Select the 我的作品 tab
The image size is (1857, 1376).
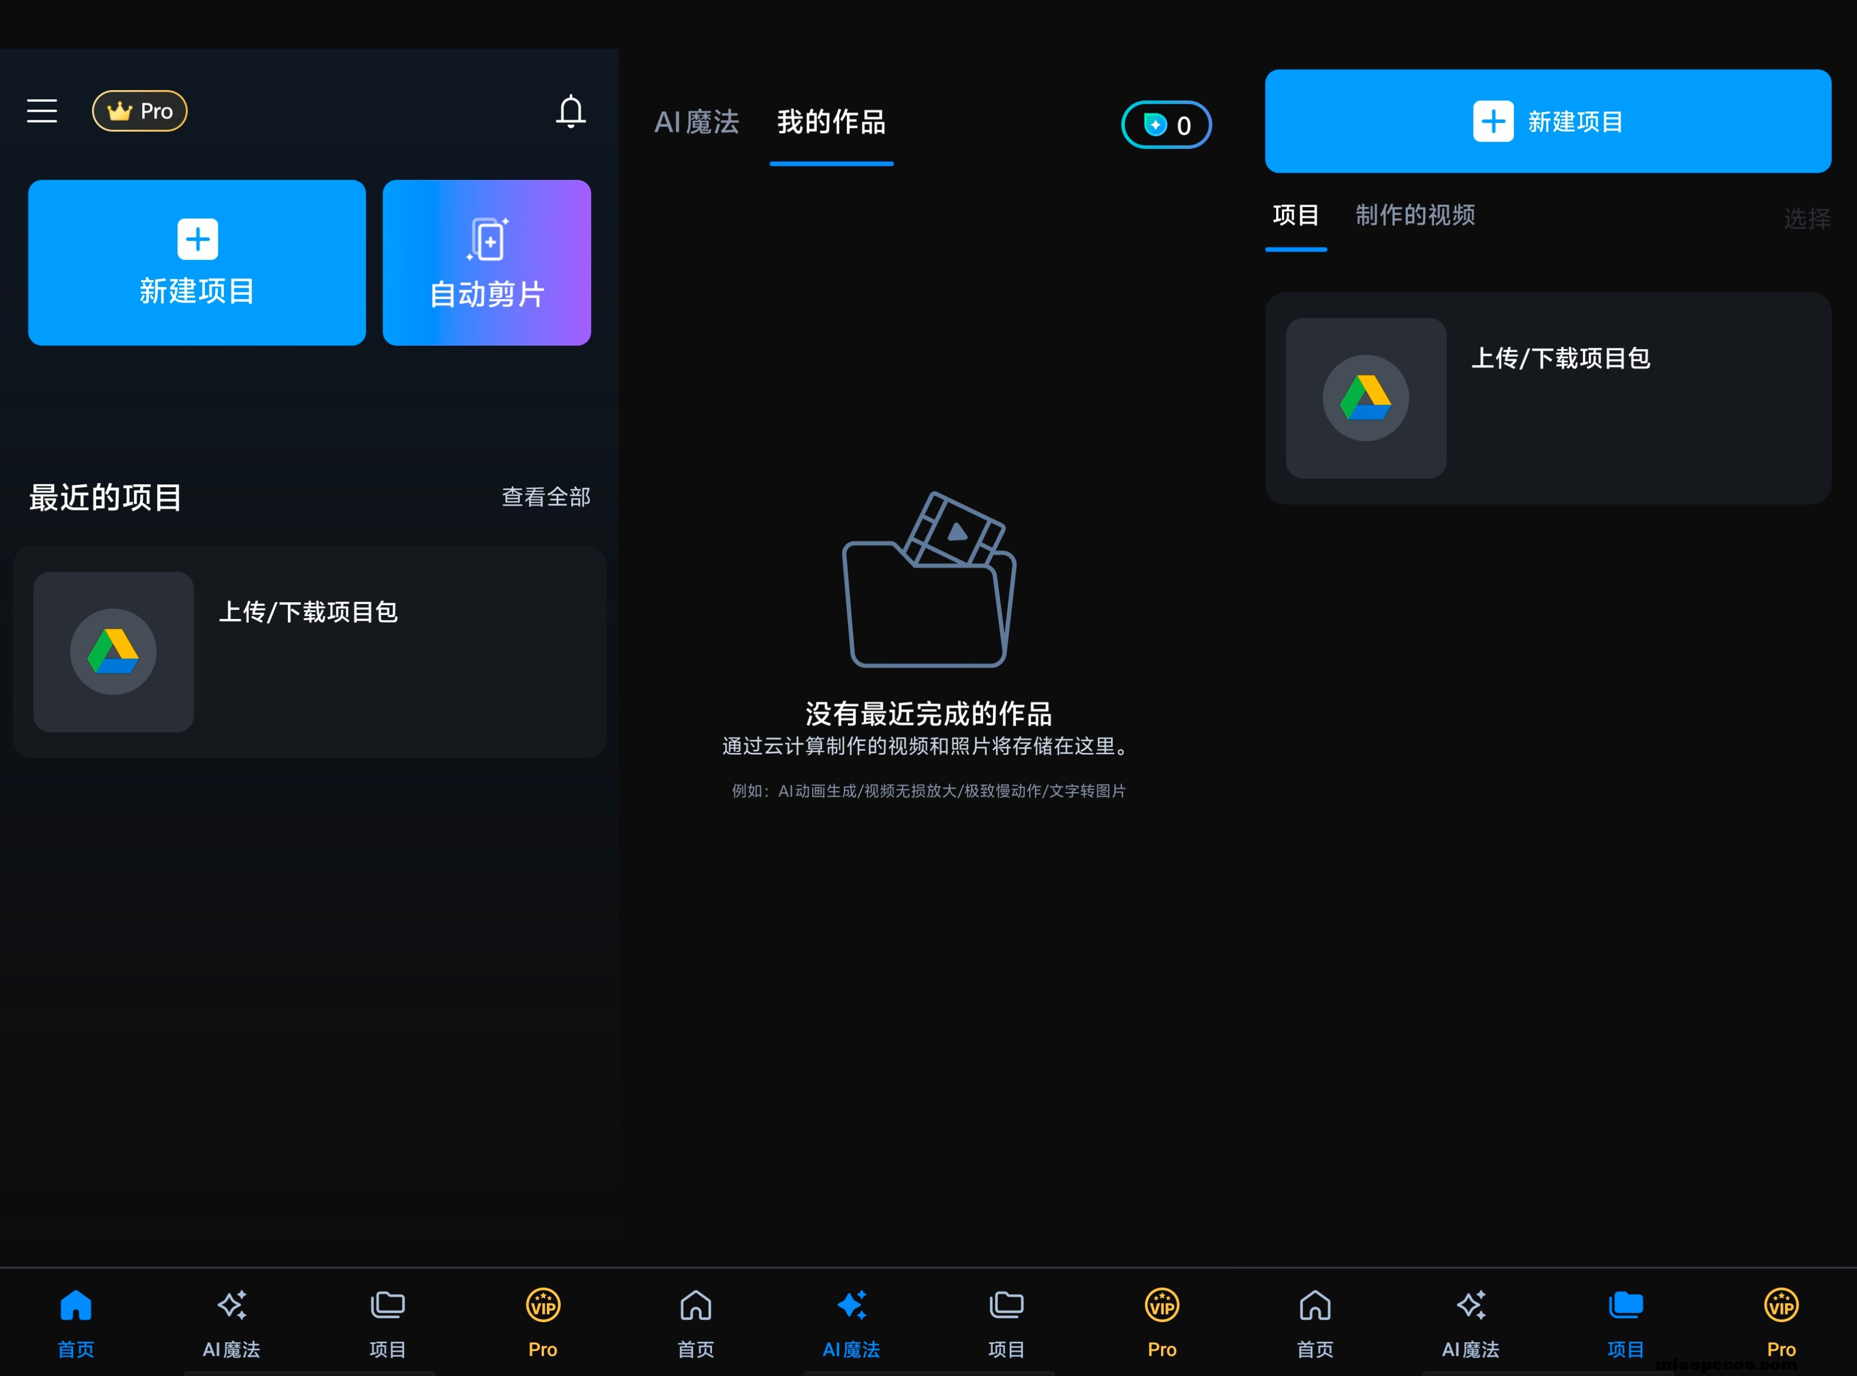pos(831,123)
